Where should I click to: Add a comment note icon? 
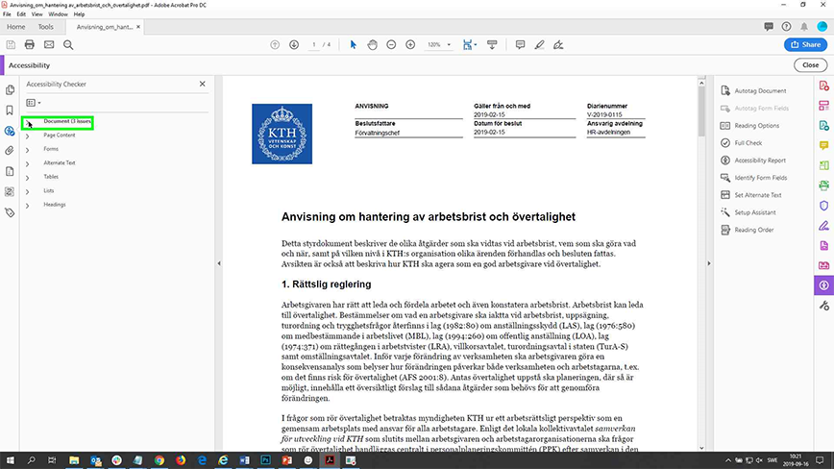[520, 44]
